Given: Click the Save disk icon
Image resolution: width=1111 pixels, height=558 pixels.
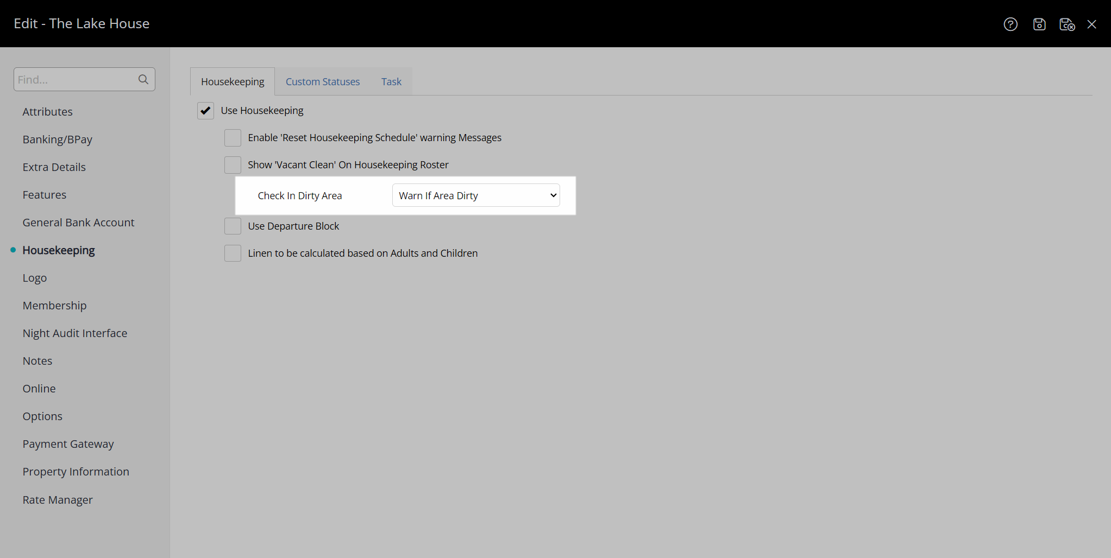Looking at the screenshot, I should coord(1039,24).
